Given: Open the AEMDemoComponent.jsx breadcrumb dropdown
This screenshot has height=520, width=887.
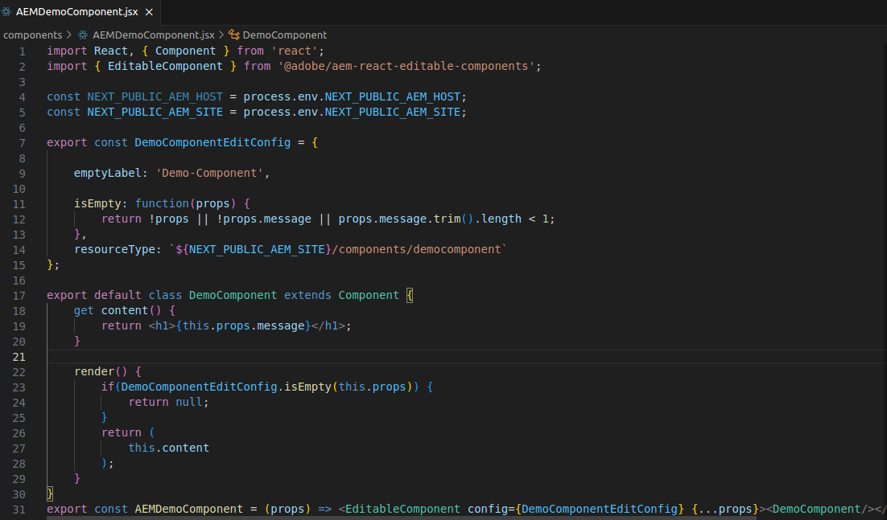Looking at the screenshot, I should coord(153,35).
